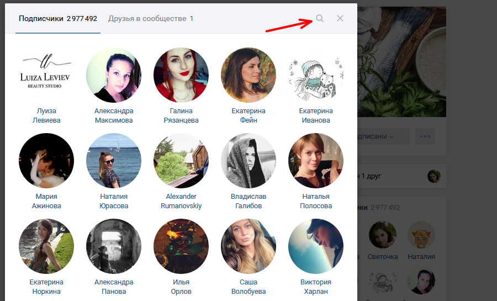Click subscriber count 2 977 492 in sidebar
The width and height of the screenshot is (497, 301).
(x=385, y=208)
